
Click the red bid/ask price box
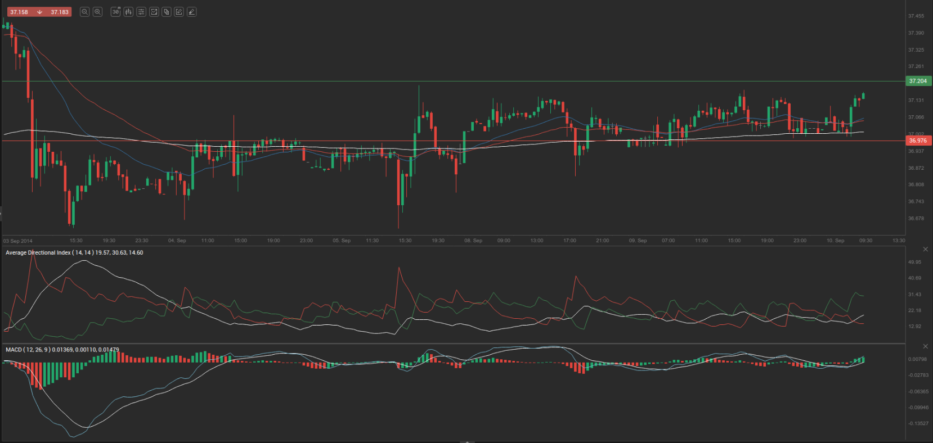[x=39, y=12]
